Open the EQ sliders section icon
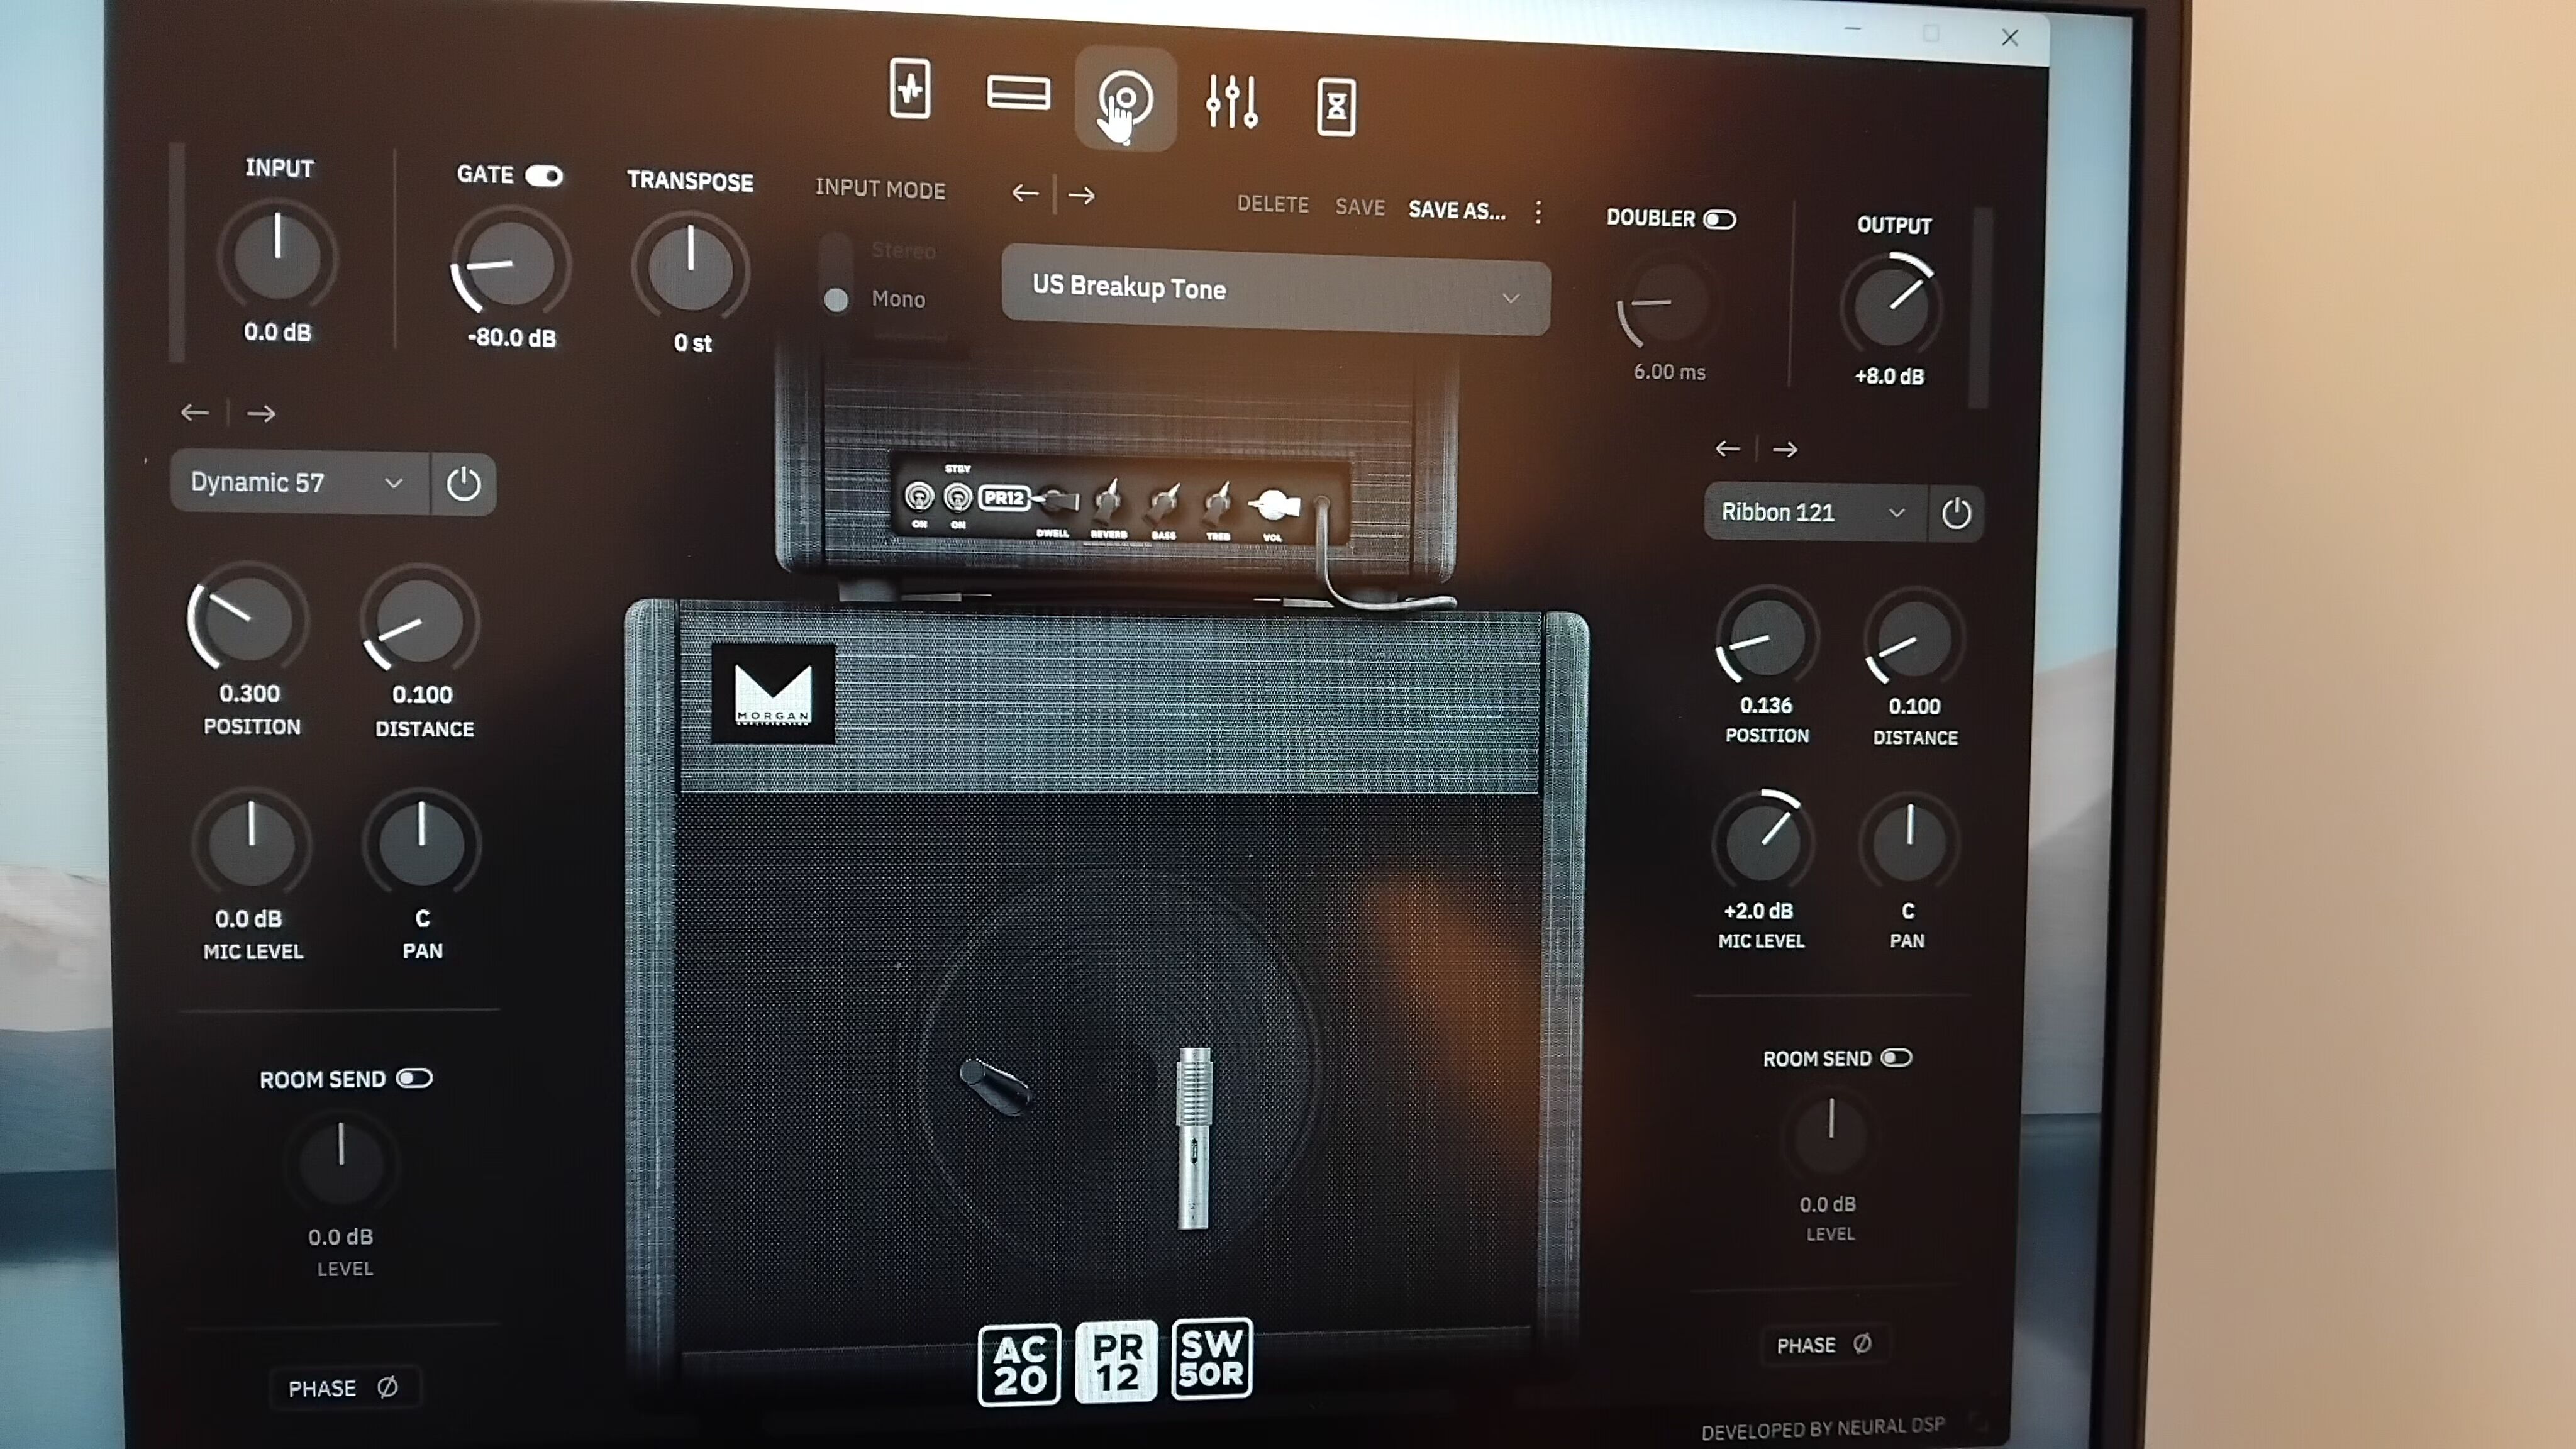This screenshot has width=2576, height=1449. pos(1231,102)
